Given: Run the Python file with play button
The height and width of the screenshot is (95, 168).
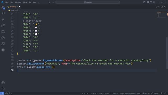Looking at the screenshot, I should [157, 7].
